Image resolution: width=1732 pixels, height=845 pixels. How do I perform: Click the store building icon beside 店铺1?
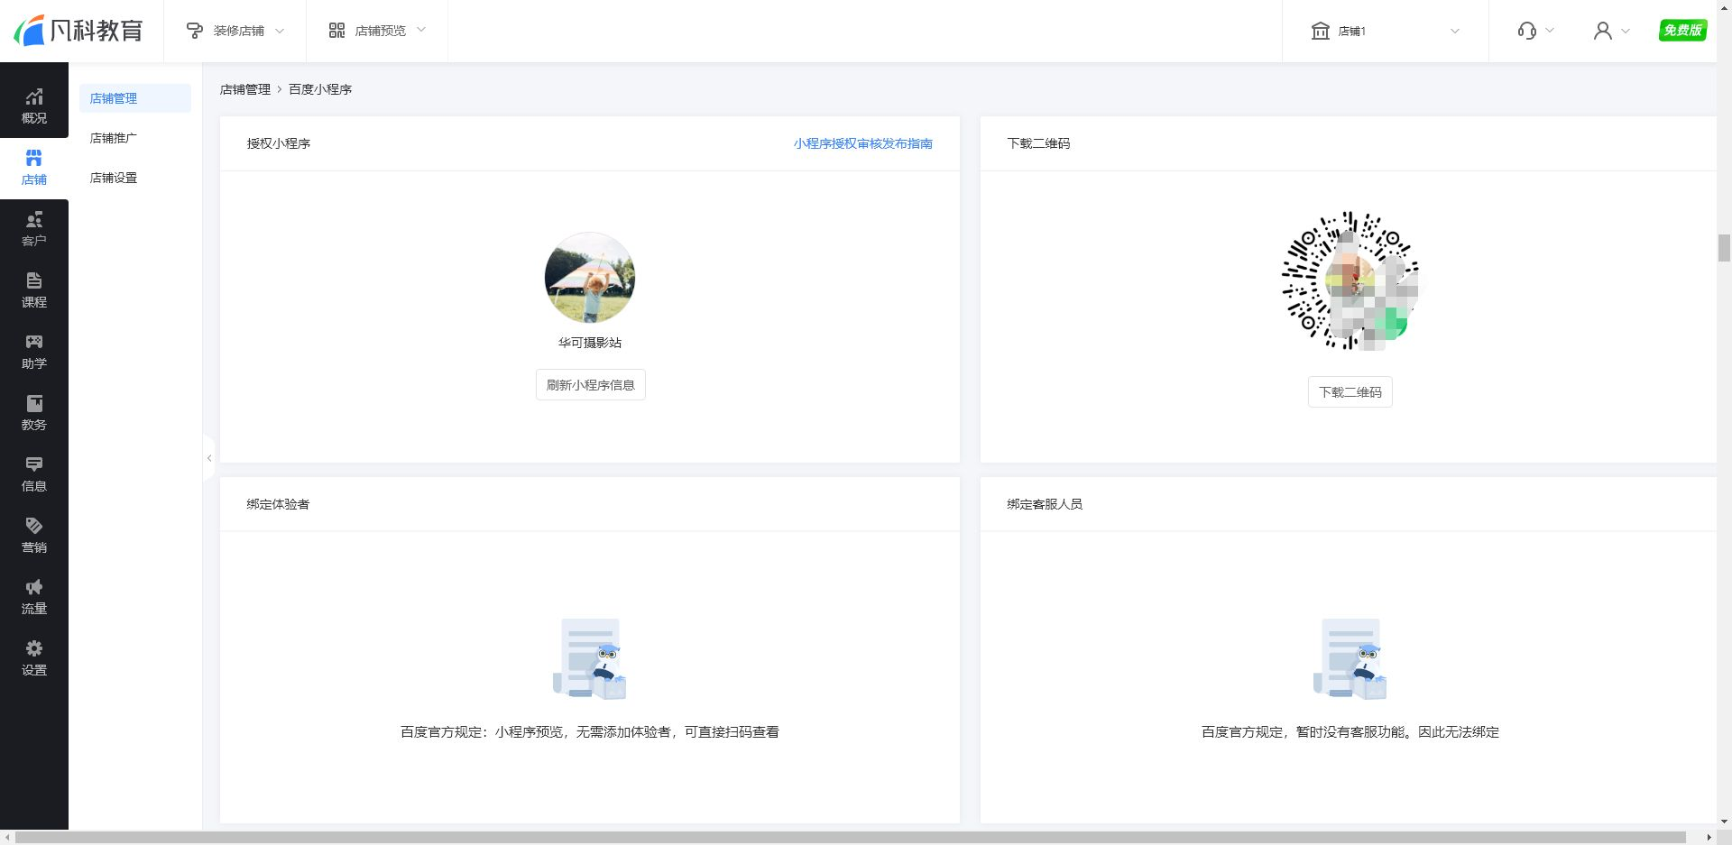pyautogui.click(x=1321, y=31)
